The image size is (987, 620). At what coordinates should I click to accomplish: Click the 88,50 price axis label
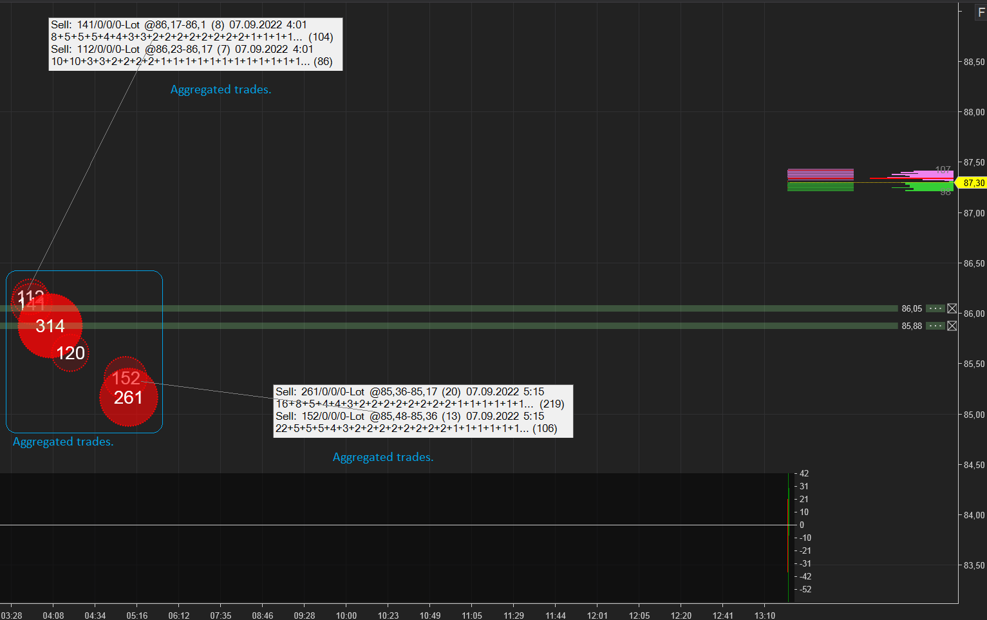974,62
